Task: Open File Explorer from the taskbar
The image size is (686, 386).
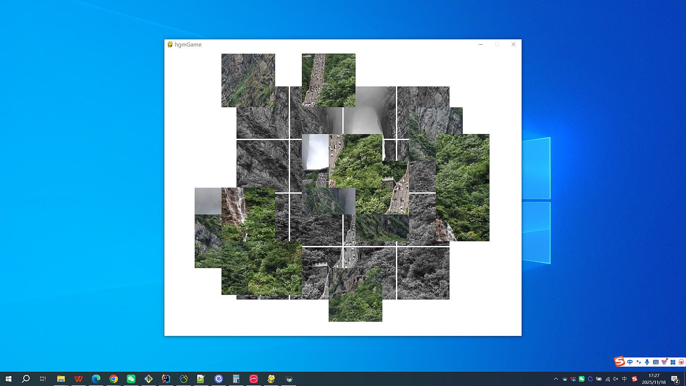Action: pos(61,379)
